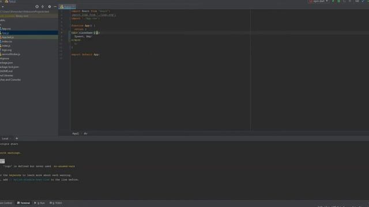Select index.js in the project tree
Image resolution: width=369 pixels, height=207 pixels.
coord(6,46)
